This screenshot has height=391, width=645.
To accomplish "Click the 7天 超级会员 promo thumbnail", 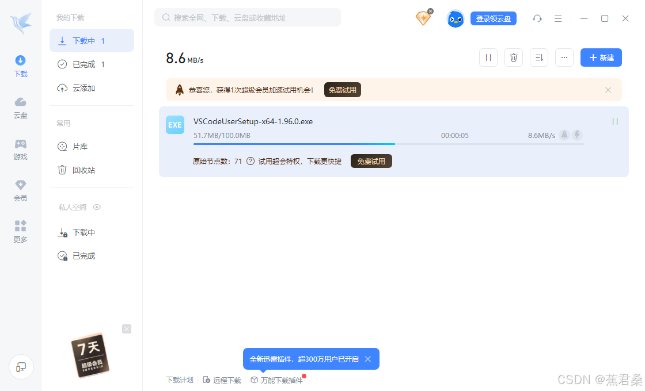I will [x=90, y=355].
